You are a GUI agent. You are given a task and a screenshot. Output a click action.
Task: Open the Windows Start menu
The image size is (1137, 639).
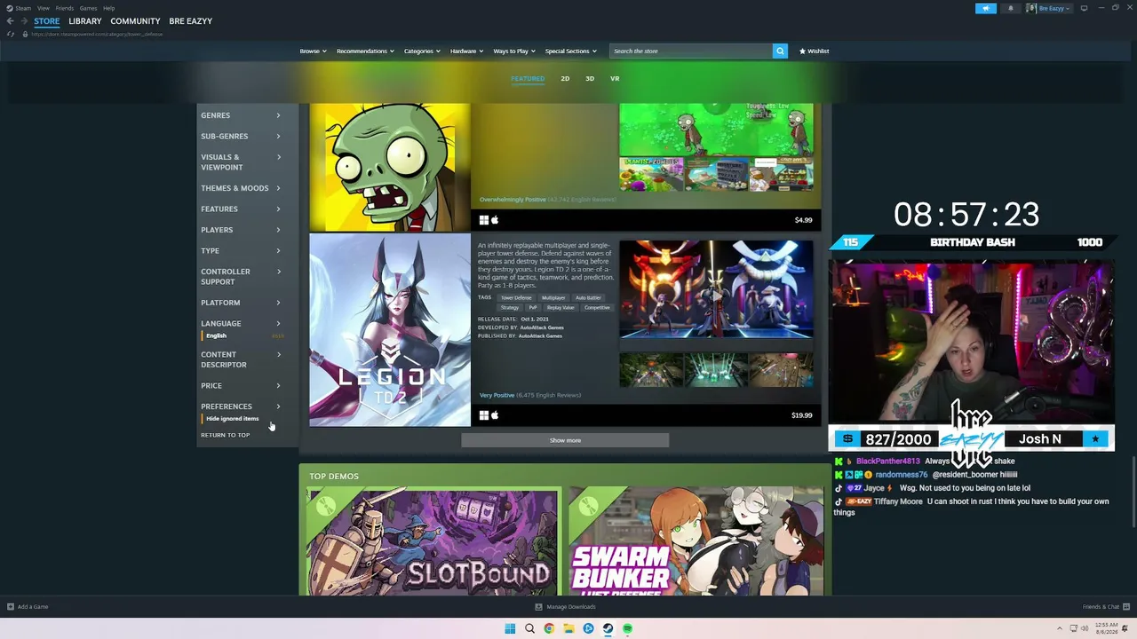pos(510,628)
